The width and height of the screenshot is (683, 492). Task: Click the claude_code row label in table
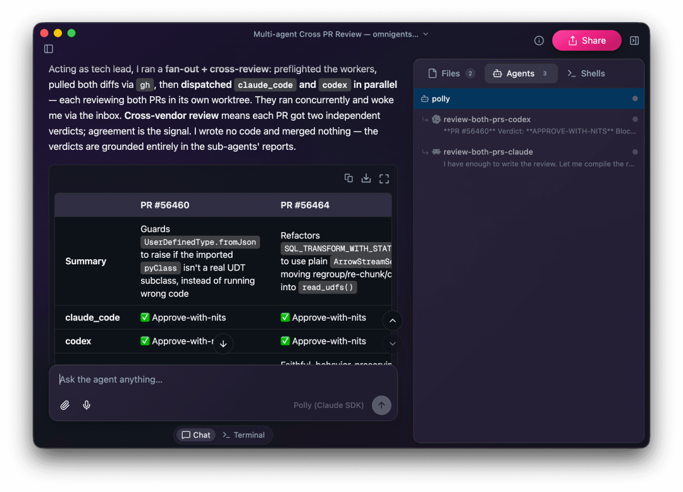[92, 317]
